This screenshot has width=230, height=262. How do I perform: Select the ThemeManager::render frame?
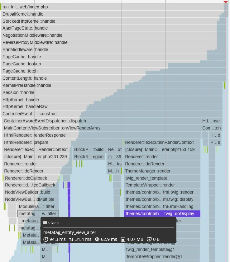click(x=162, y=171)
